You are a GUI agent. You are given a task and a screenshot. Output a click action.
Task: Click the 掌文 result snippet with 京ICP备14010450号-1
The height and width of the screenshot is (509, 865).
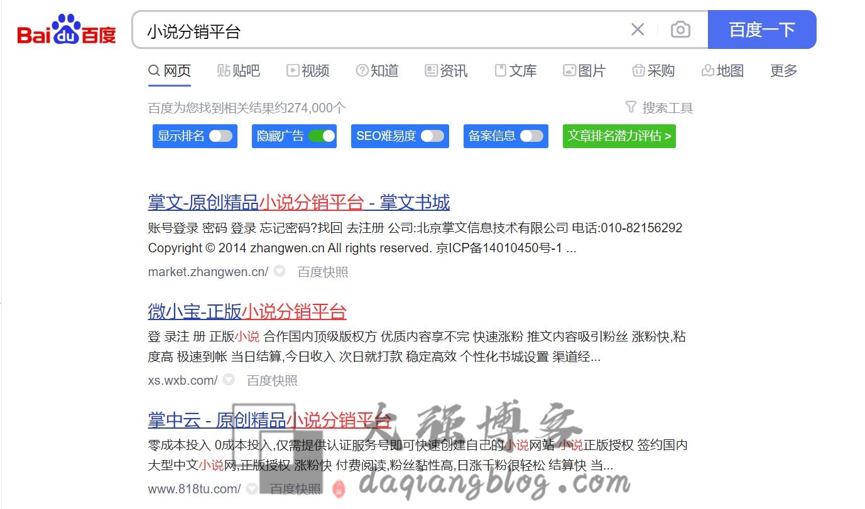[415, 238]
